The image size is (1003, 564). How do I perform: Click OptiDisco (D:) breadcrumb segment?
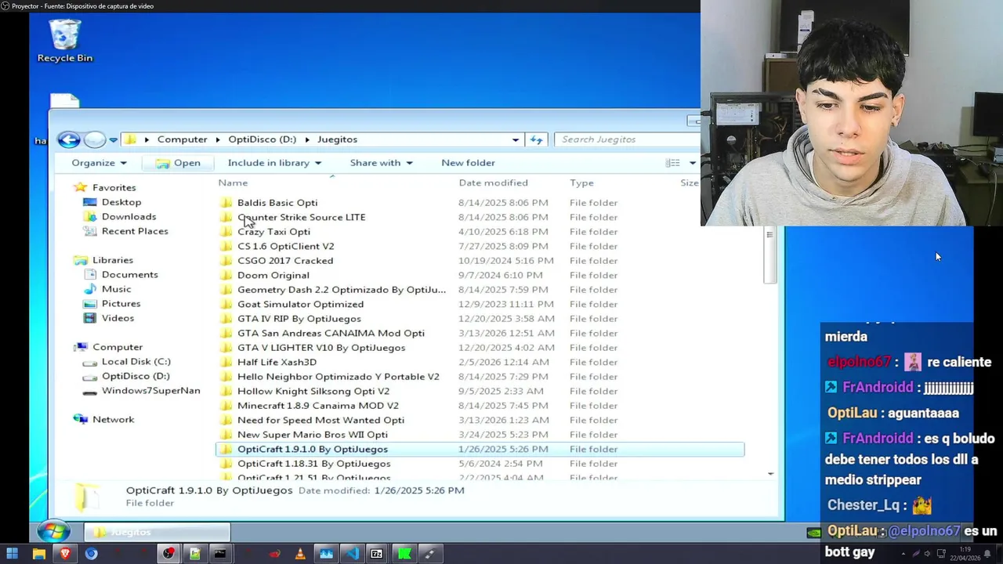point(262,139)
